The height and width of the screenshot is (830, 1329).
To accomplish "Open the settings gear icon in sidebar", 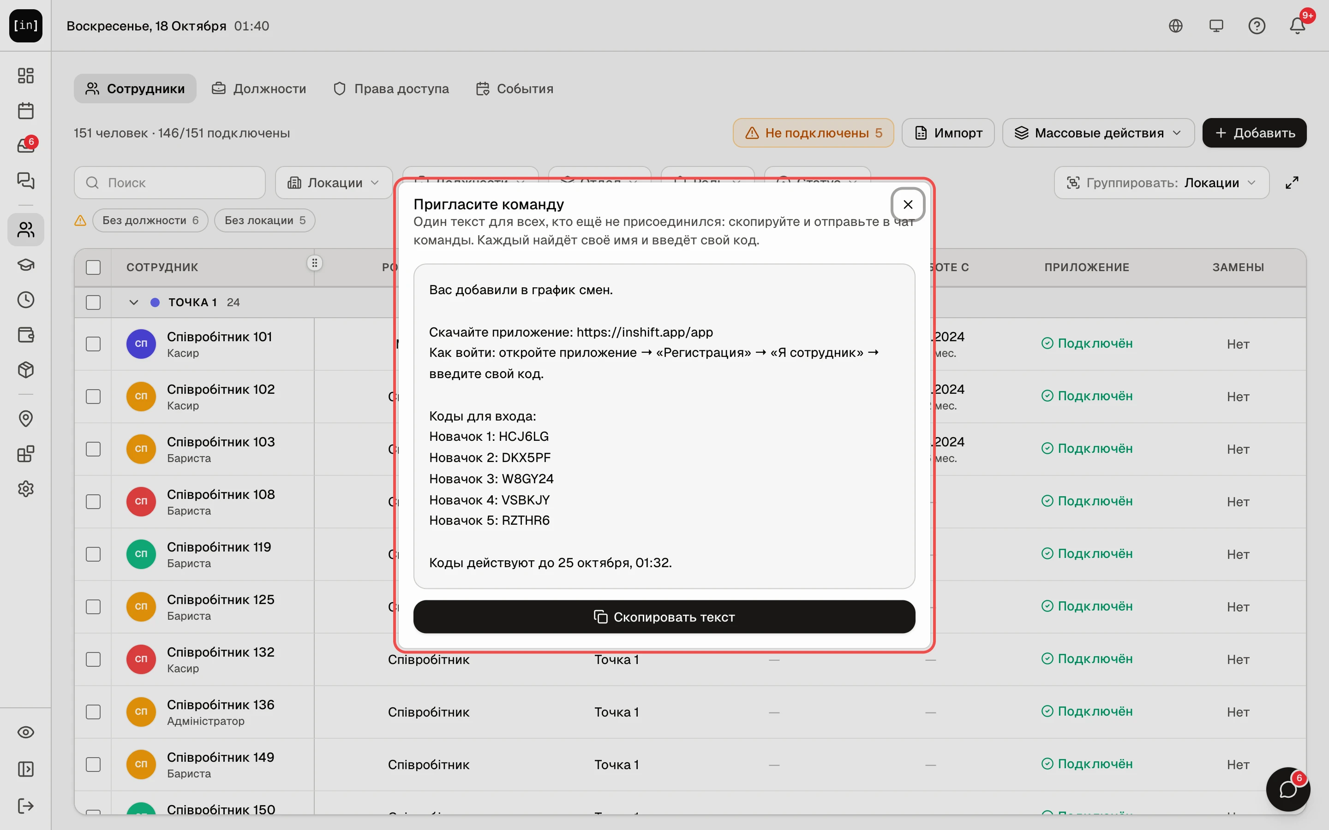I will click(26, 489).
